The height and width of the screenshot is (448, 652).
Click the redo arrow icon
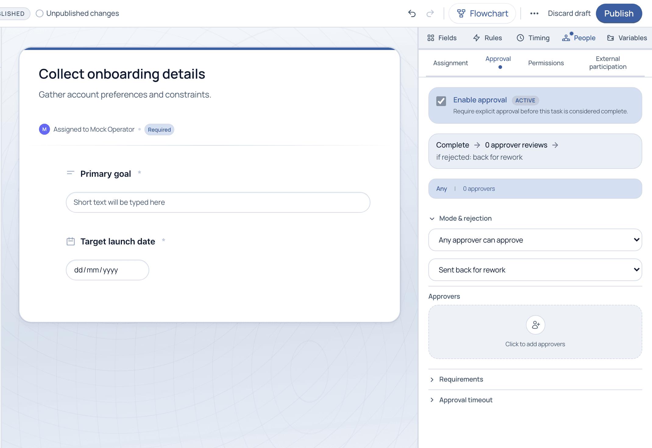[x=430, y=13]
